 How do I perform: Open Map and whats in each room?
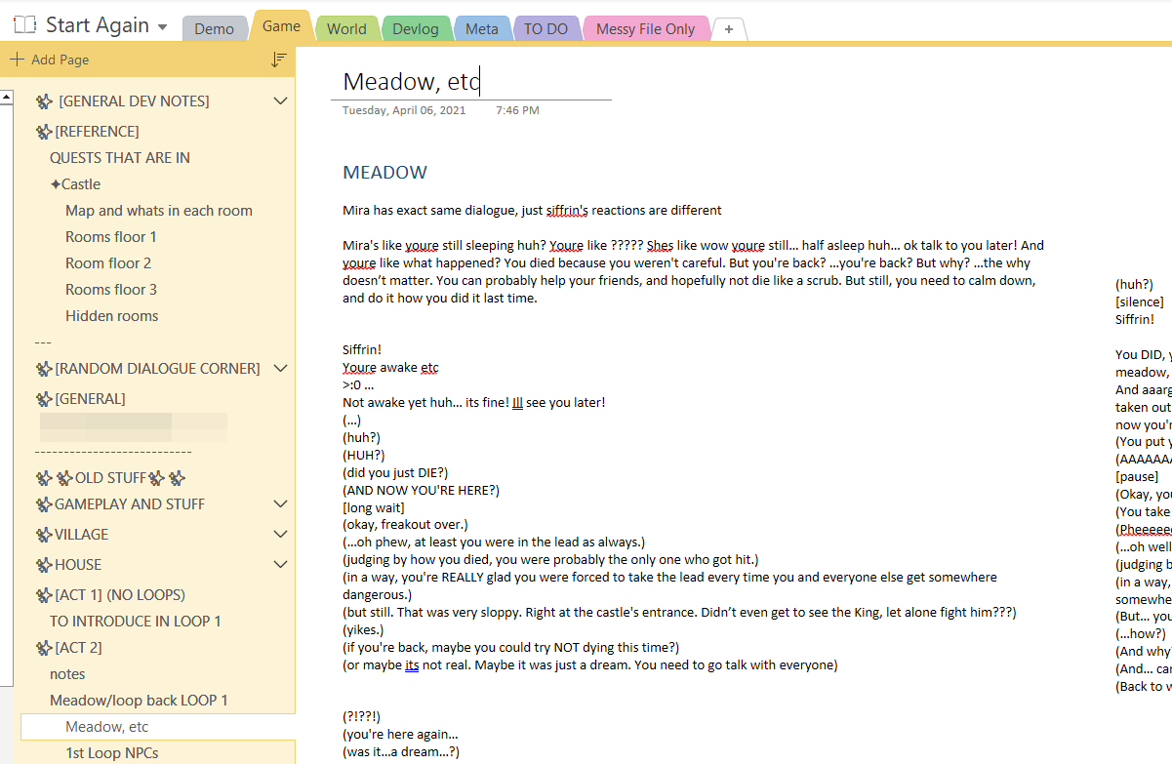pos(159,211)
